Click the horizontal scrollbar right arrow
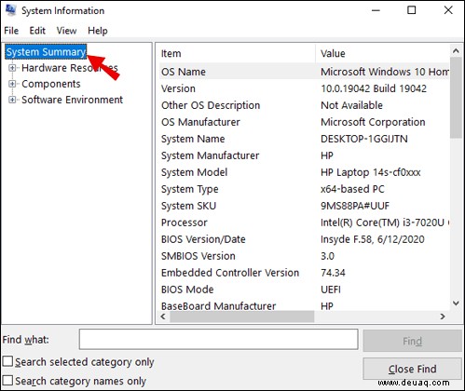The image size is (465, 391). 443,317
